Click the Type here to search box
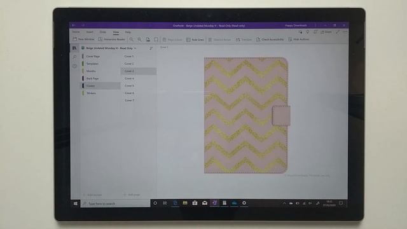The image size is (407, 229). tap(116, 204)
